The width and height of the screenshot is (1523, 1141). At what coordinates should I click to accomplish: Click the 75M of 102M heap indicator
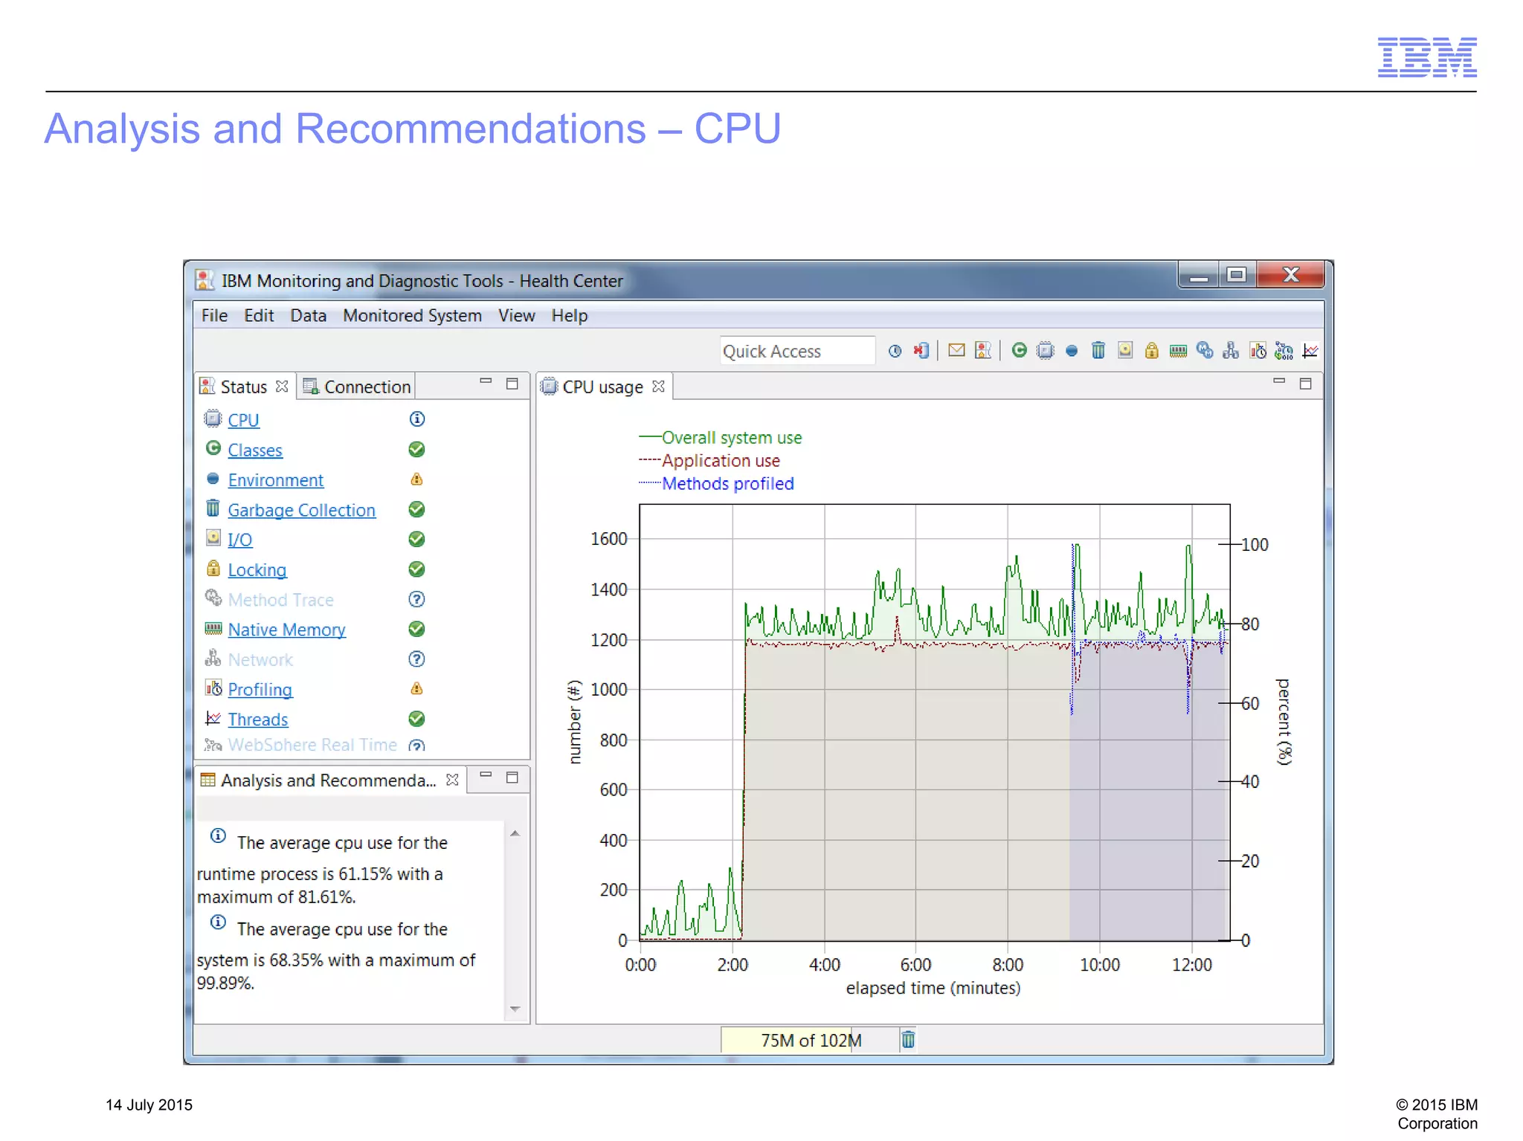coord(811,1040)
